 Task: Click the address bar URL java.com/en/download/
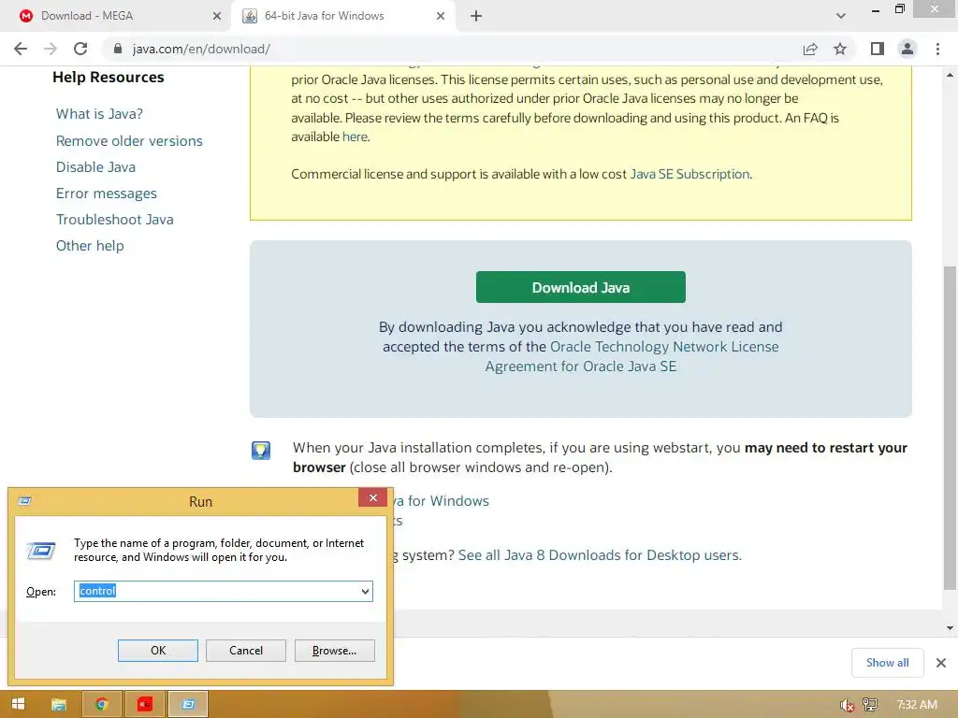[201, 49]
